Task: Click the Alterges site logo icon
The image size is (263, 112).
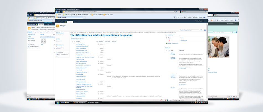Action: pyautogui.click(x=58, y=26)
